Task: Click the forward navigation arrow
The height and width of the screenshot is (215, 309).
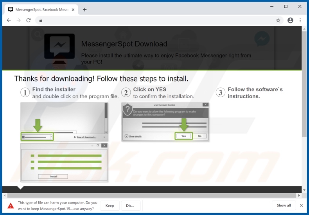Action: [x=18, y=20]
